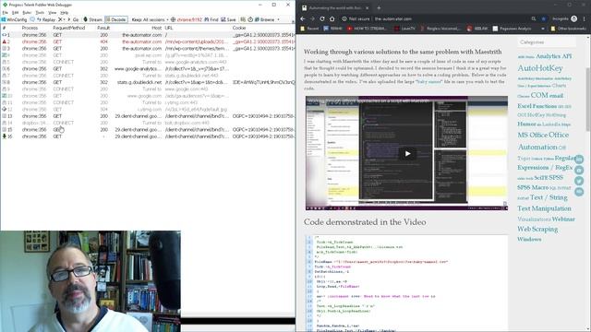
Task: Open the Other bookmarks folder
Action: [569, 29]
